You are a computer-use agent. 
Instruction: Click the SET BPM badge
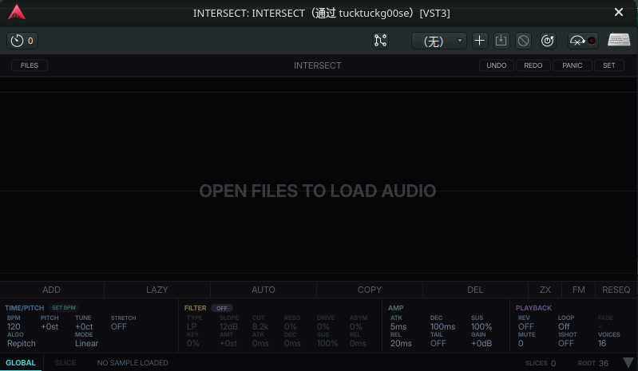pos(63,308)
